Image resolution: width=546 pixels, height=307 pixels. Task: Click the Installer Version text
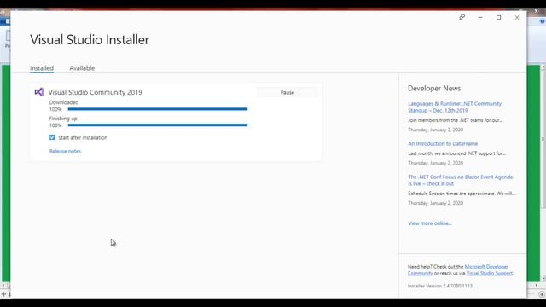(x=440, y=286)
